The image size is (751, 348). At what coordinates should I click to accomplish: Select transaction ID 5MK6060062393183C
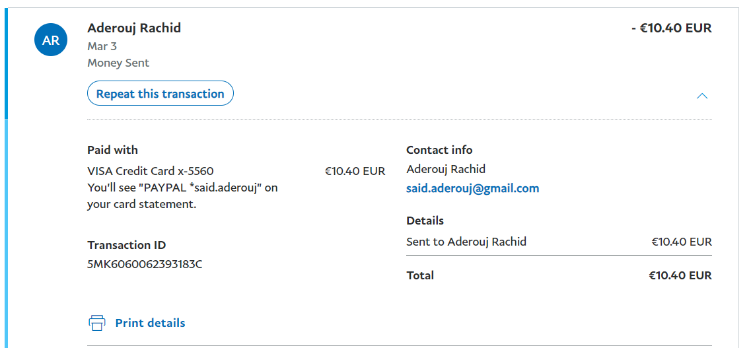click(x=145, y=265)
